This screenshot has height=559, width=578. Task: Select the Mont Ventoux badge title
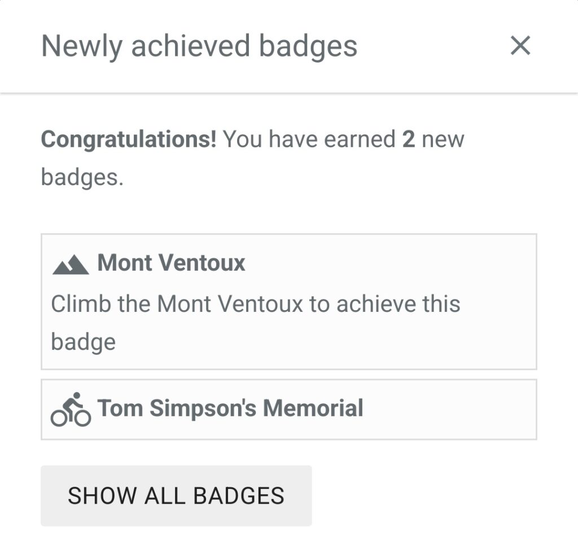point(172,263)
